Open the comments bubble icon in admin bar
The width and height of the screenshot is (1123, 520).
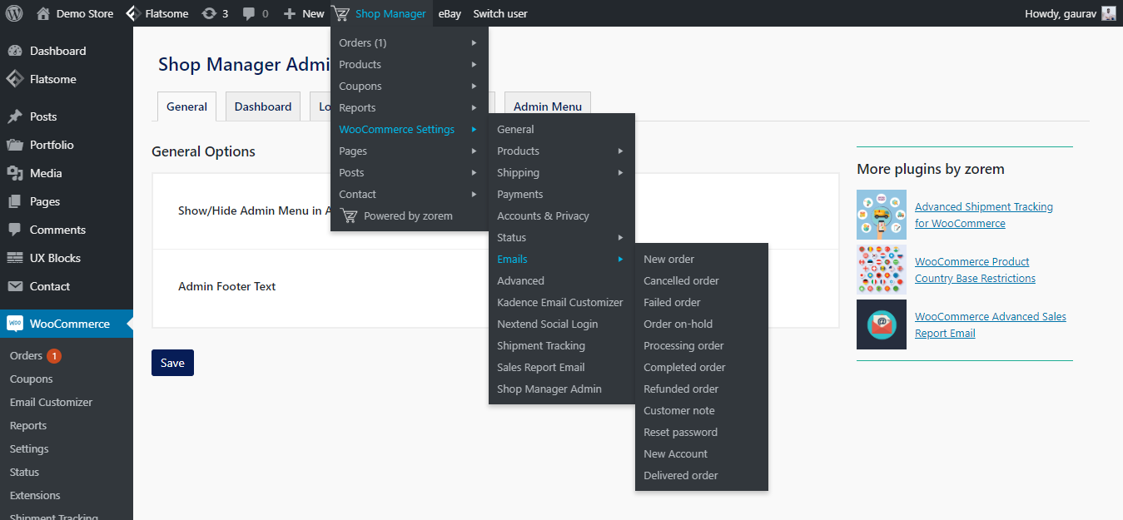click(249, 13)
